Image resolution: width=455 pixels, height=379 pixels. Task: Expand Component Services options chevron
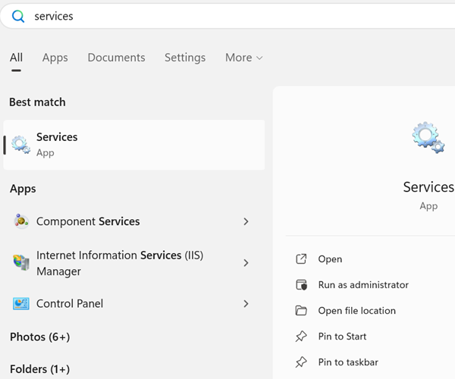pos(246,221)
